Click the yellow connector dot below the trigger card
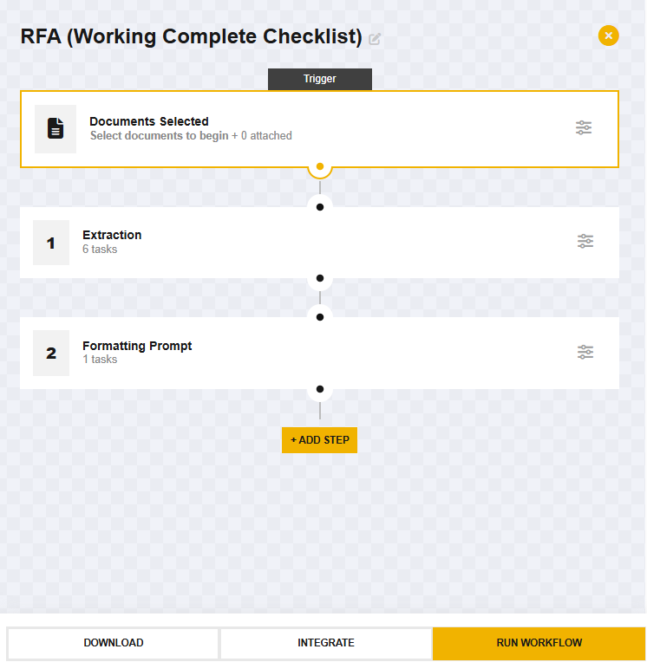647x662 pixels. click(320, 165)
